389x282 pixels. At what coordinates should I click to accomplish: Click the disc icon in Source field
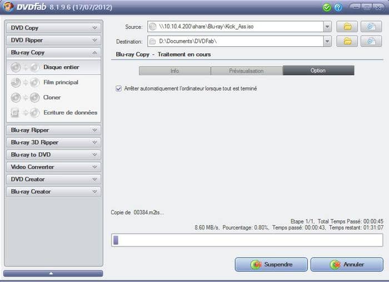153,27
